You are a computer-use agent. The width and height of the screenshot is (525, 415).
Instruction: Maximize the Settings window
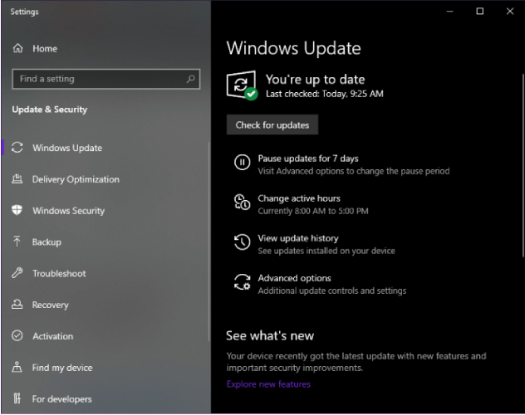tap(480, 12)
